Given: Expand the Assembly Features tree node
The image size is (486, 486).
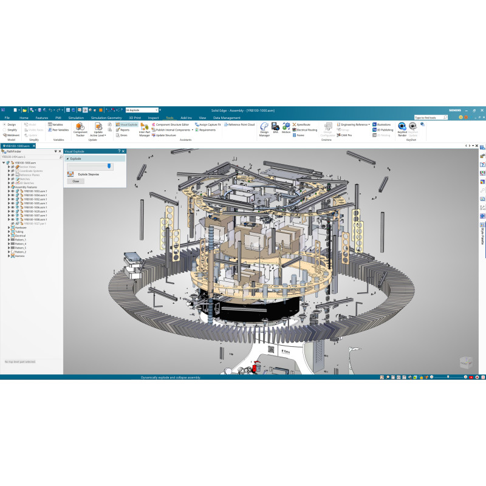Looking at the screenshot, I should coord(9,187).
